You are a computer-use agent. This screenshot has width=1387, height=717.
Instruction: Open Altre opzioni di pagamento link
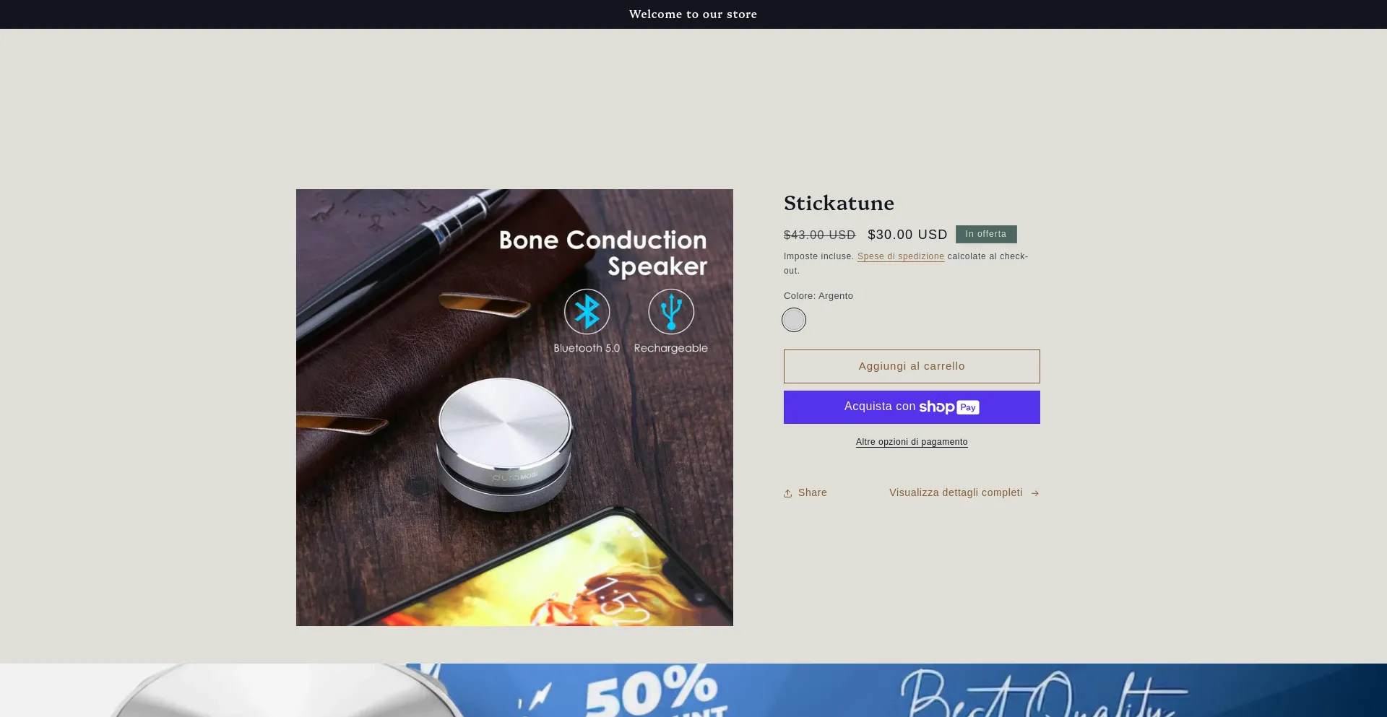912,442
